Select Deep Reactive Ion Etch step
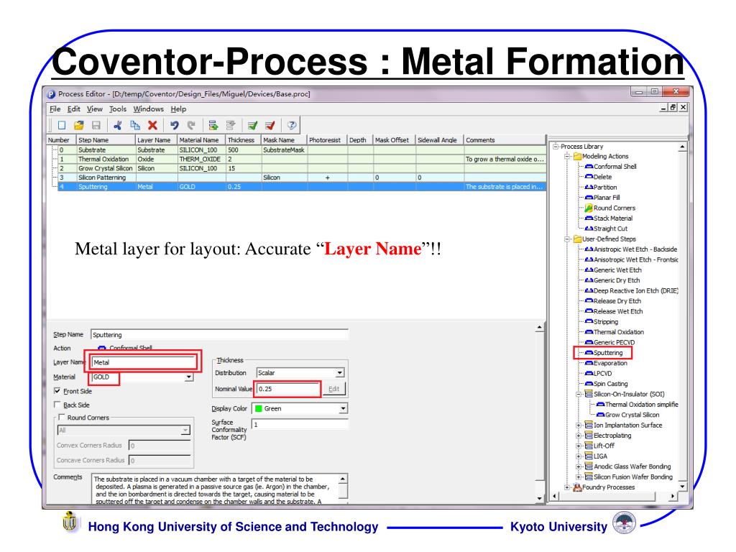The width and height of the screenshot is (736, 552). pos(636,290)
